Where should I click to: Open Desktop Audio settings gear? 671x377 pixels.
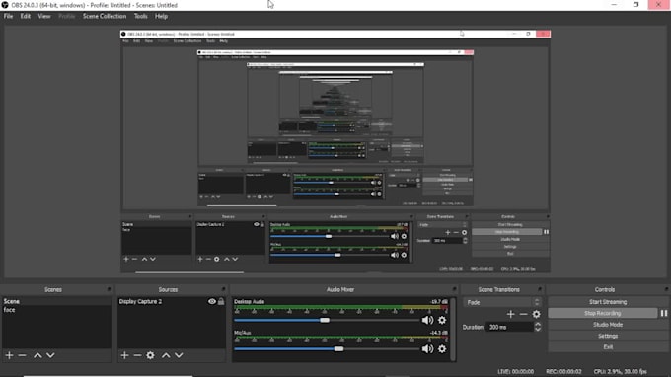tap(442, 320)
